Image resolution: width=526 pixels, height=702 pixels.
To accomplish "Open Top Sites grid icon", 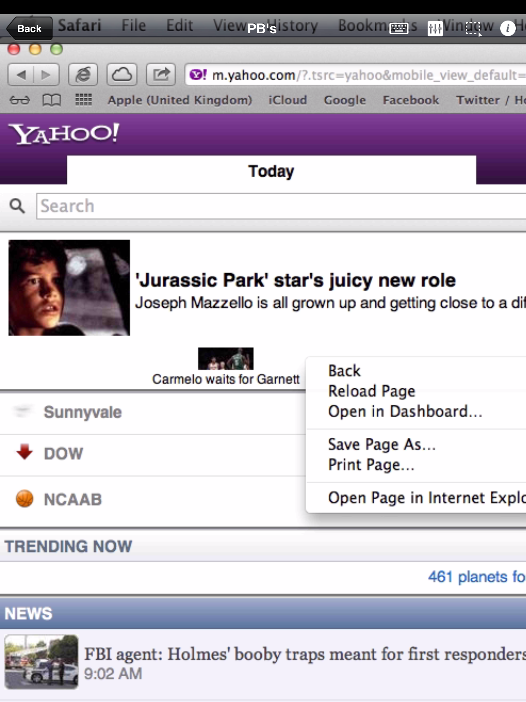I will (x=83, y=100).
